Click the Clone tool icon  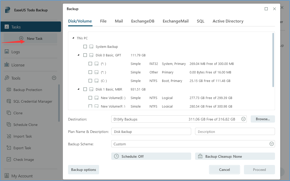(9, 113)
